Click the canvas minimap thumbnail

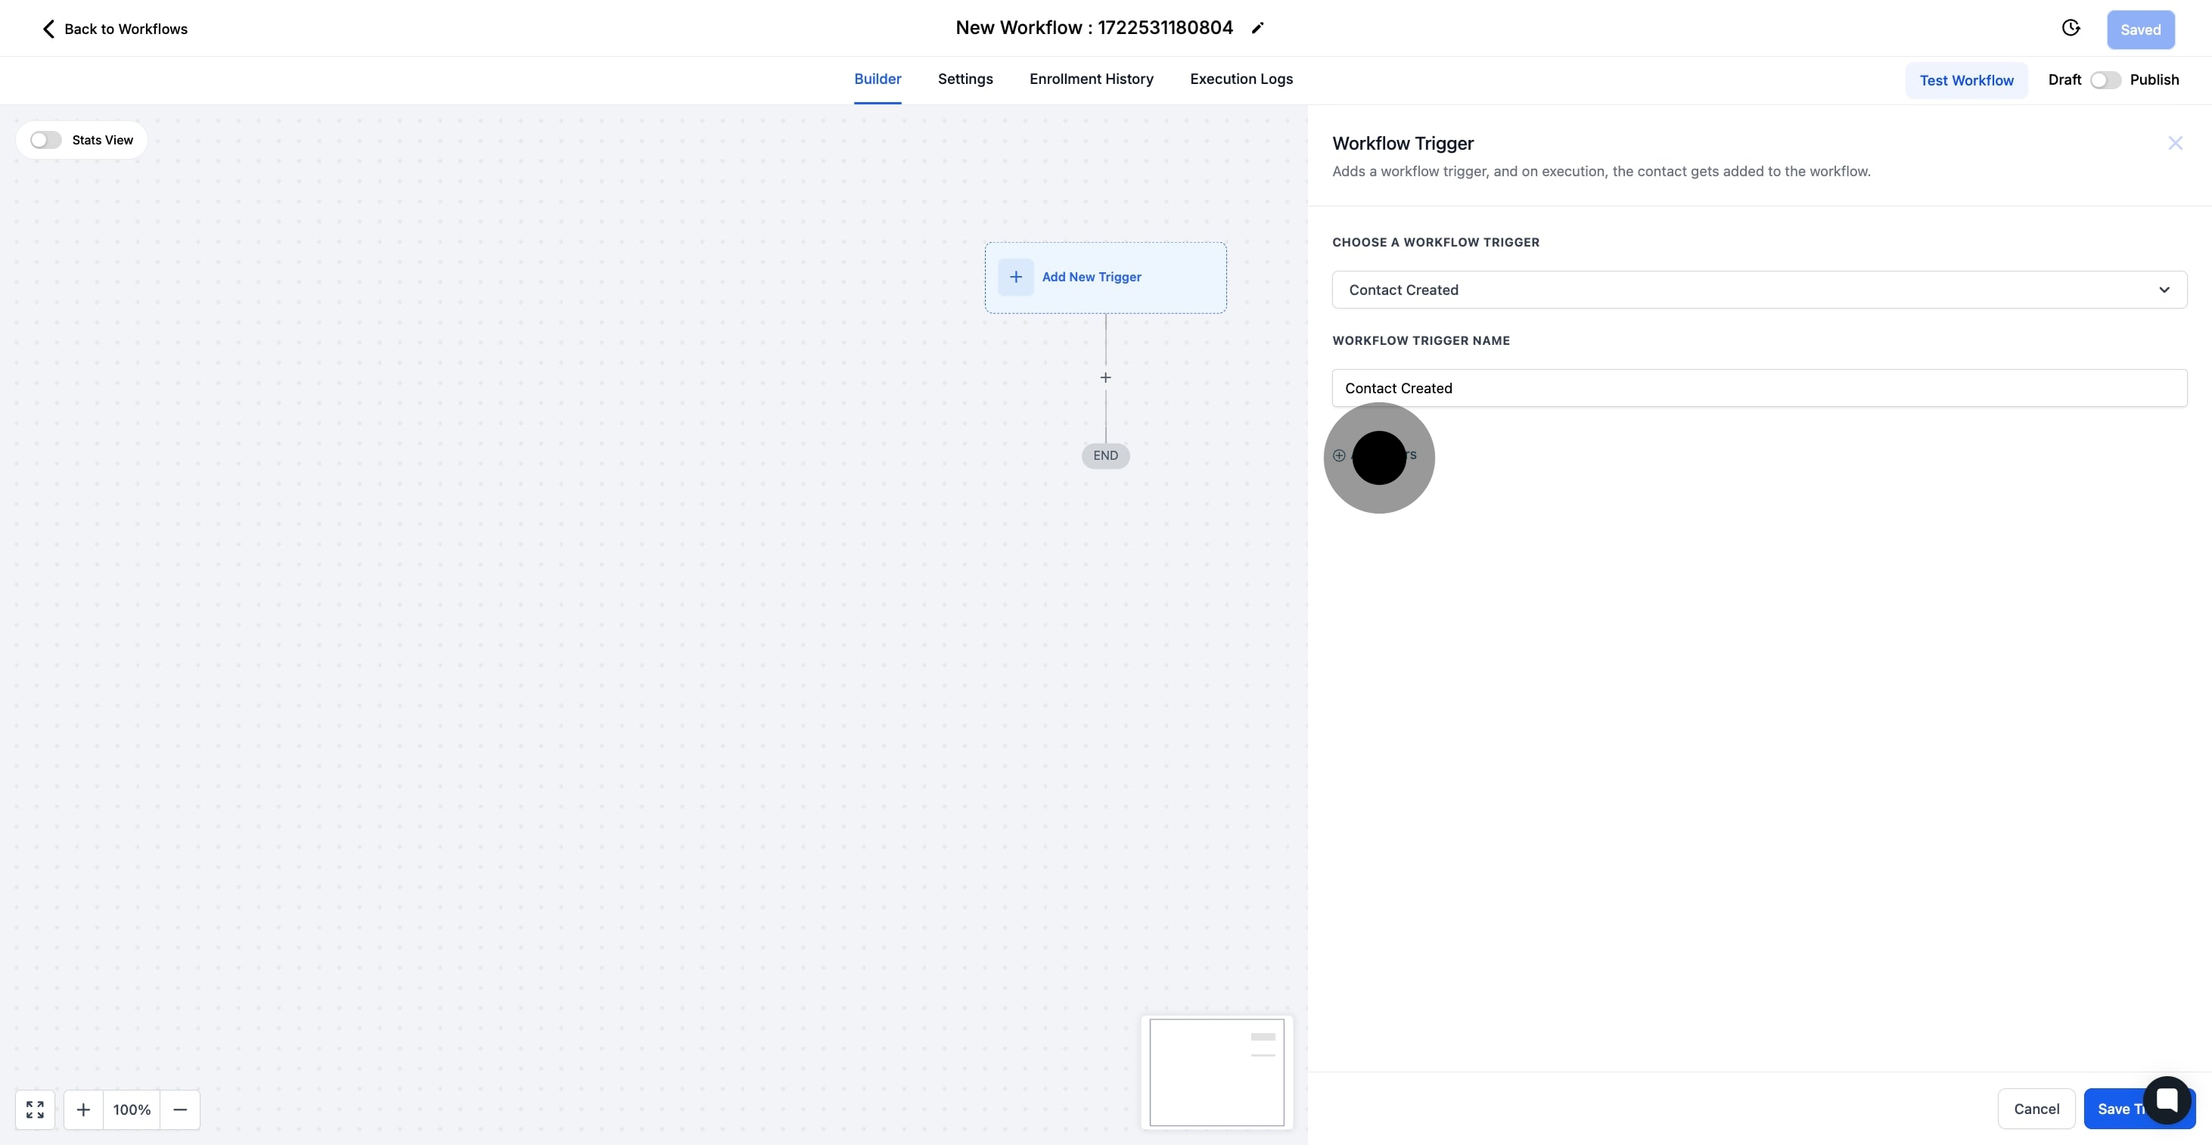(1216, 1072)
